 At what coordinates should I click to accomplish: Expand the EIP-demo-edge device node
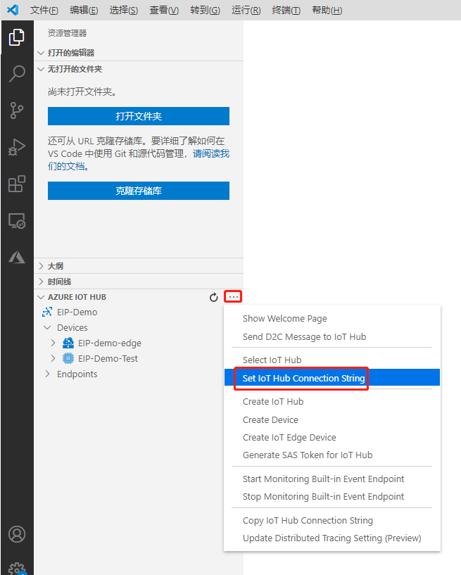point(53,343)
